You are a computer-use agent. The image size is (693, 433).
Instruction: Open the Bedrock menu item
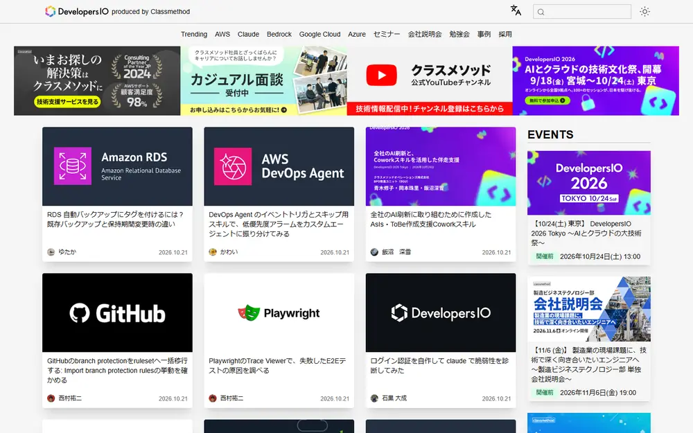279,34
